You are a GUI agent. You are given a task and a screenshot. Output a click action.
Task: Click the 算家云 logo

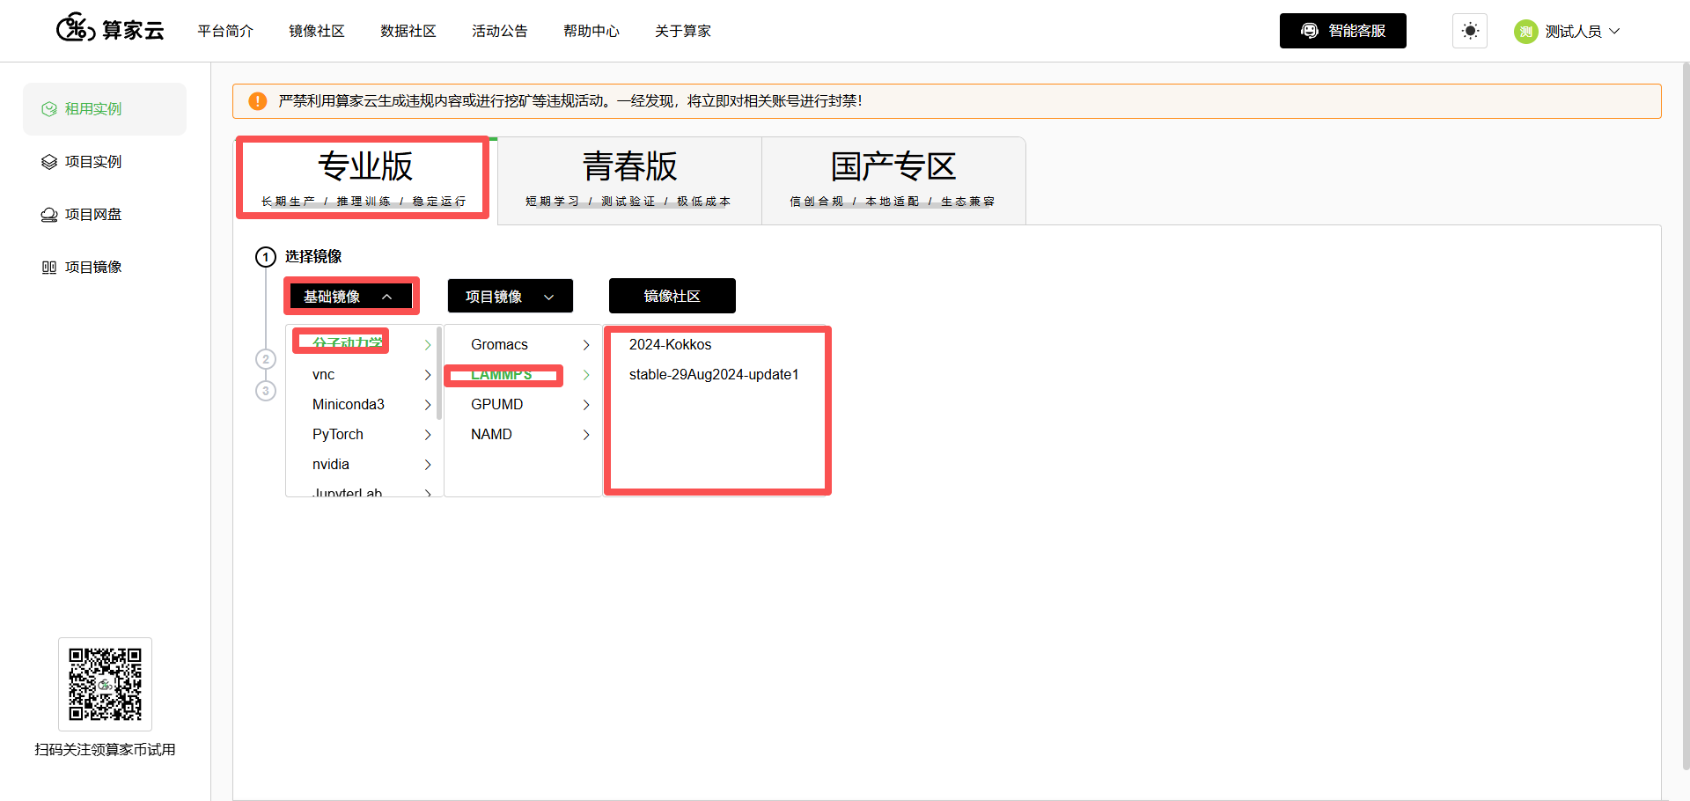click(x=110, y=30)
